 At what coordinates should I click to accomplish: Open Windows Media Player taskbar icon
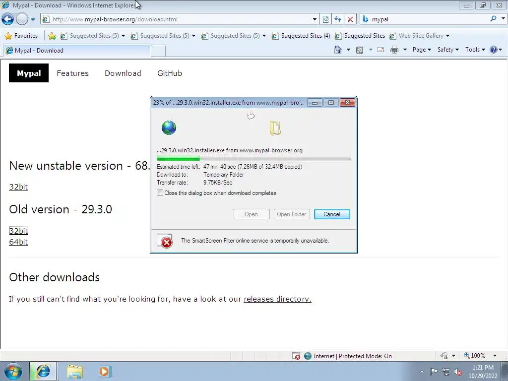pyautogui.click(x=105, y=371)
